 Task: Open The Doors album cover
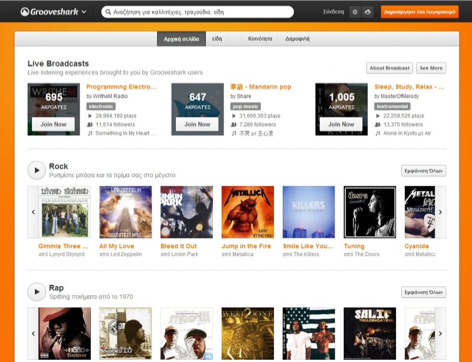click(x=370, y=212)
